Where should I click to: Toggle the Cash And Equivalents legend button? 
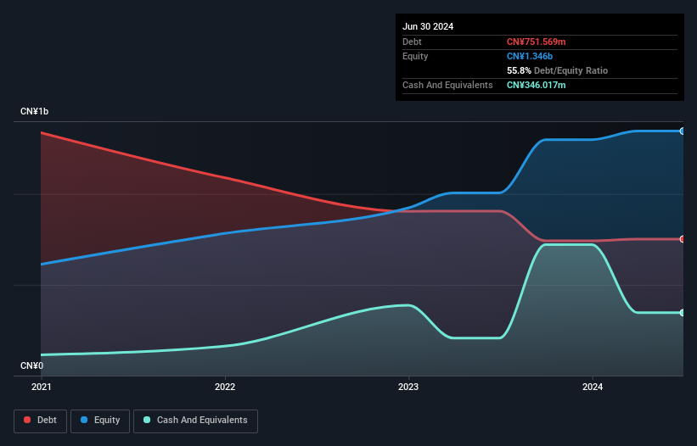click(x=195, y=421)
